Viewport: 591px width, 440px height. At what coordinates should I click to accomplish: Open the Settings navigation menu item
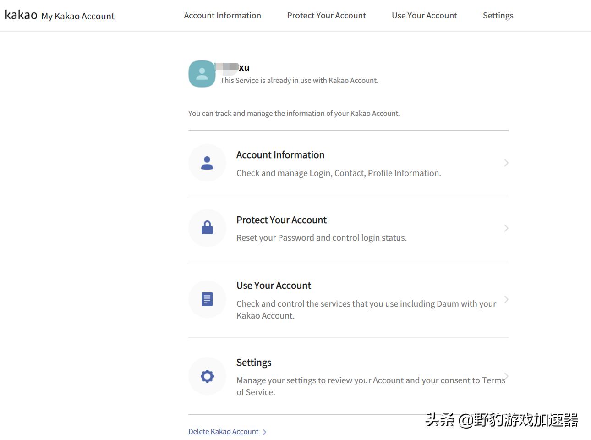click(x=498, y=15)
